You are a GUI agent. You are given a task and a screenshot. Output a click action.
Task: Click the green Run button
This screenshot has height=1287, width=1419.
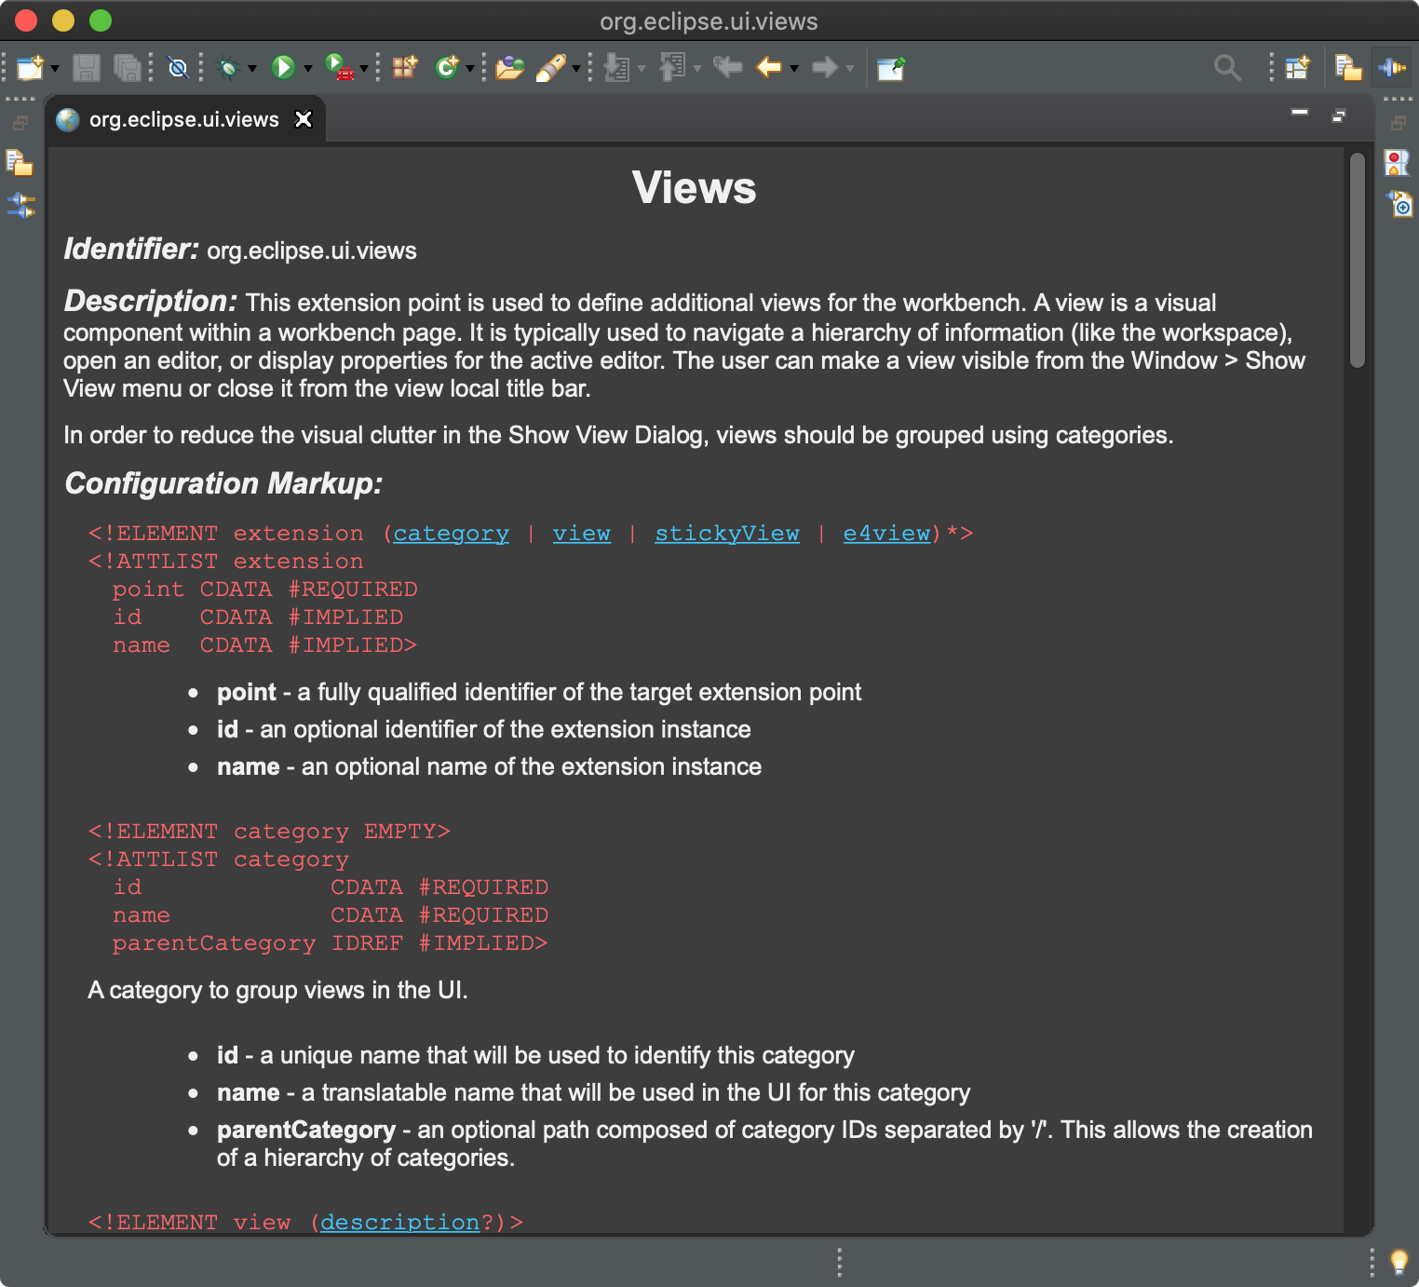click(283, 68)
